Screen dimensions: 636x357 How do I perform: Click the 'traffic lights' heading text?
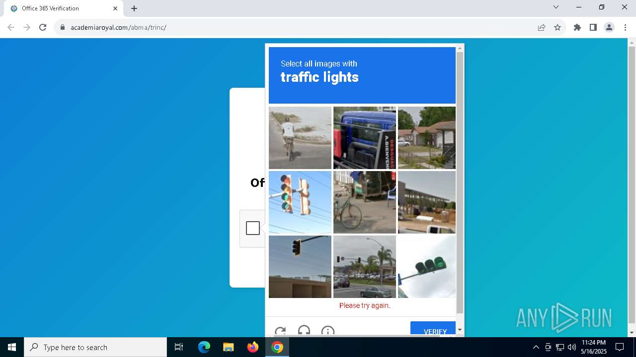319,77
